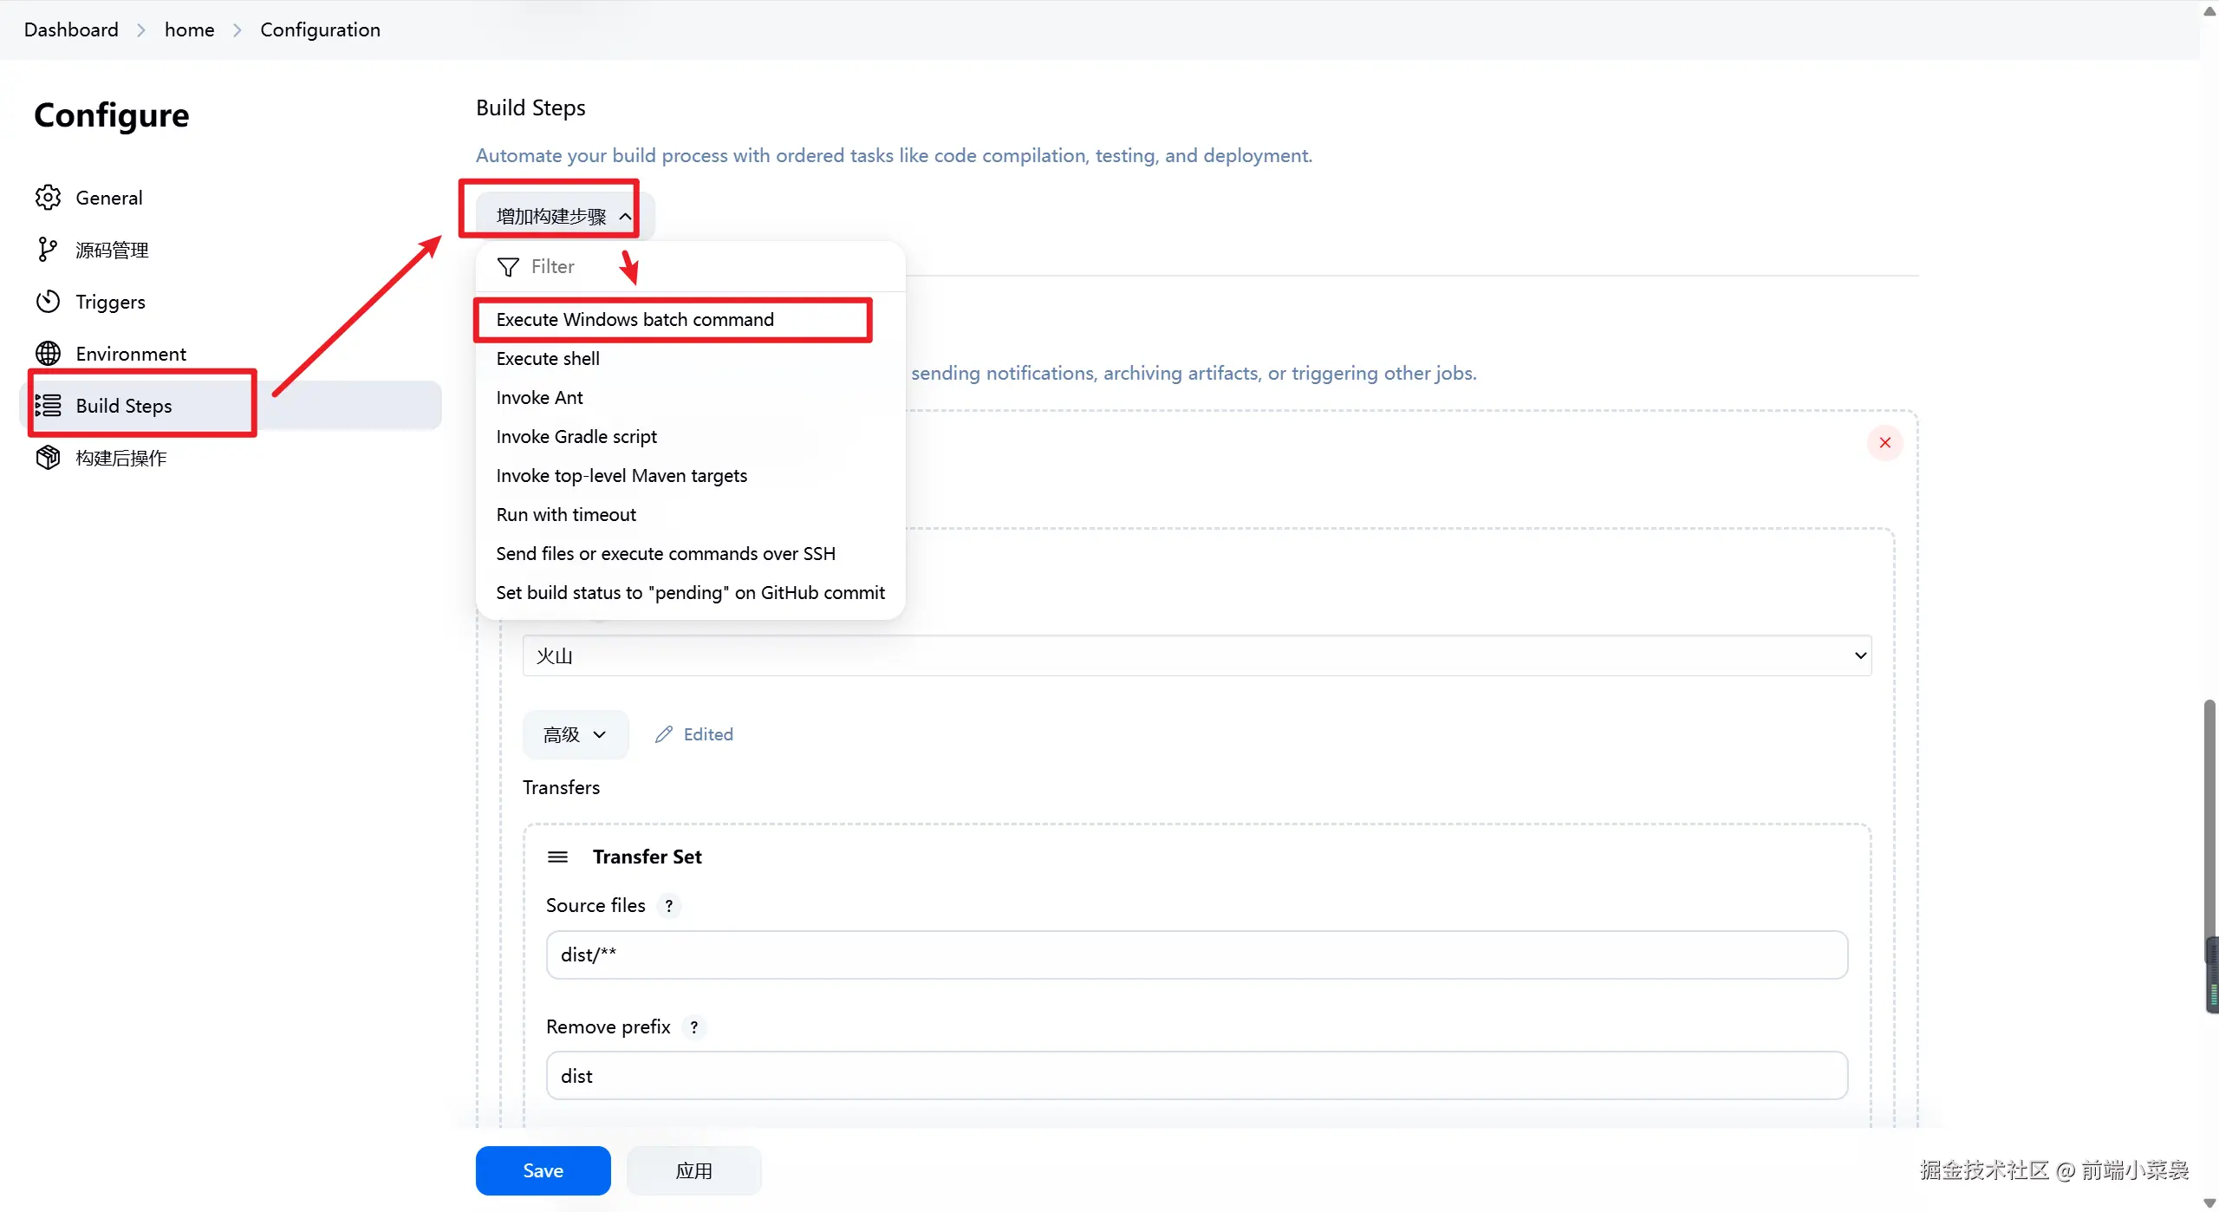This screenshot has width=2219, height=1212.
Task: Collapse the 增加构建步骤 dropdown button
Action: pyautogui.click(x=563, y=216)
